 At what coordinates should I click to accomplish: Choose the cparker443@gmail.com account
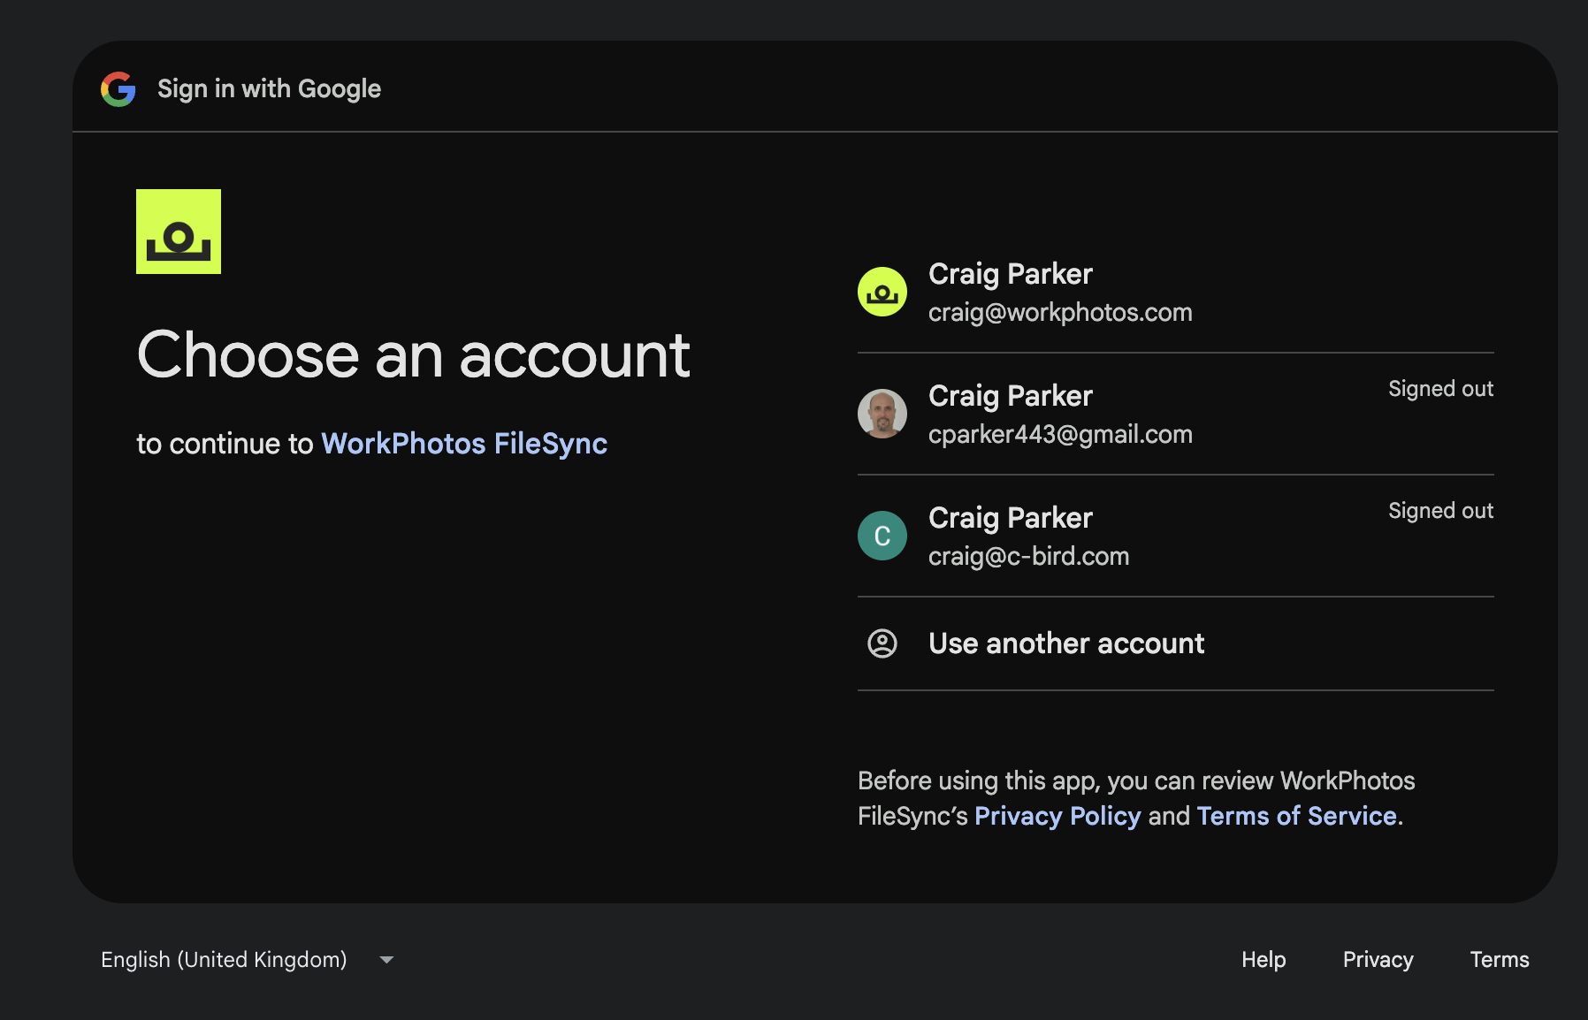click(x=1176, y=415)
